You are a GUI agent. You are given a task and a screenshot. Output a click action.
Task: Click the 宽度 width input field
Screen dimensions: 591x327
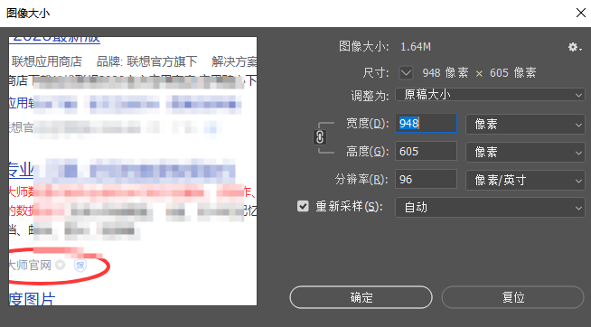[426, 123]
